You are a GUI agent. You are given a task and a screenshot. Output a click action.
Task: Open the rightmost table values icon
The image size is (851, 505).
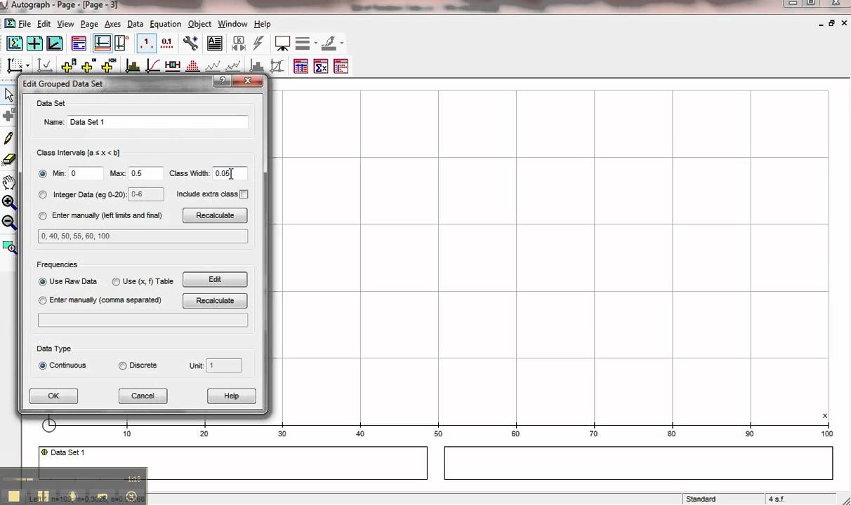tap(341, 66)
